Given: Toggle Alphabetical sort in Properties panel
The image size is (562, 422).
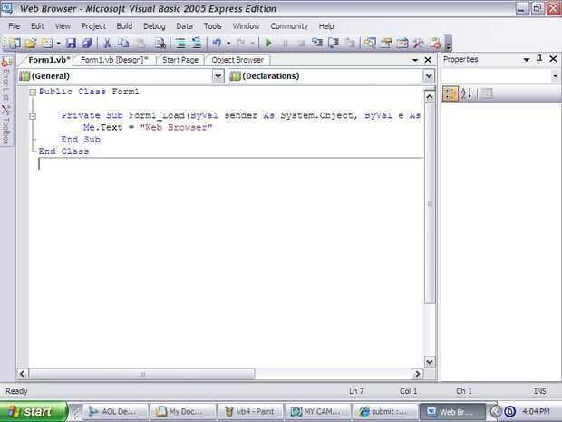Looking at the screenshot, I should (466, 93).
